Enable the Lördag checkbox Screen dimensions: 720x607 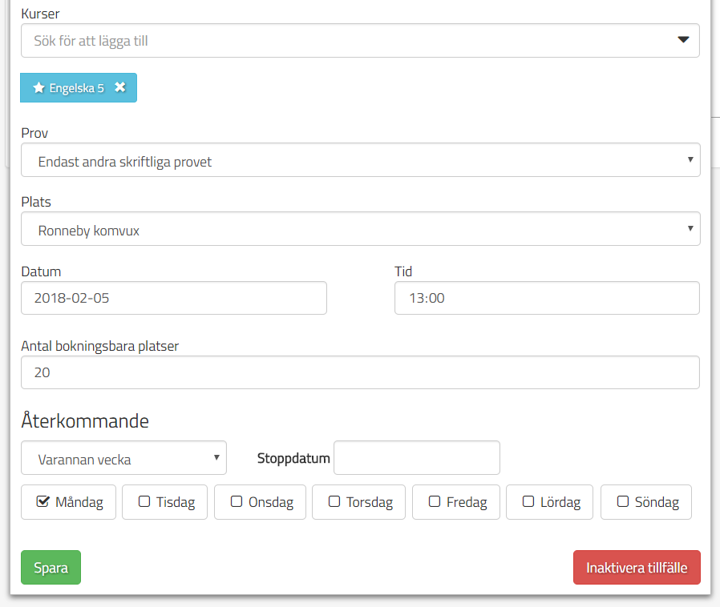point(528,502)
